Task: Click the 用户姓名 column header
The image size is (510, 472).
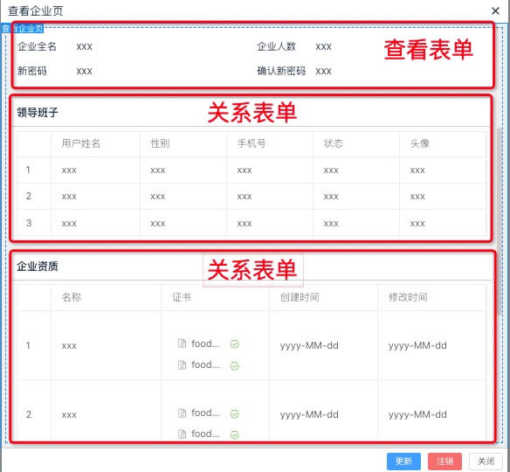Action: tap(80, 143)
